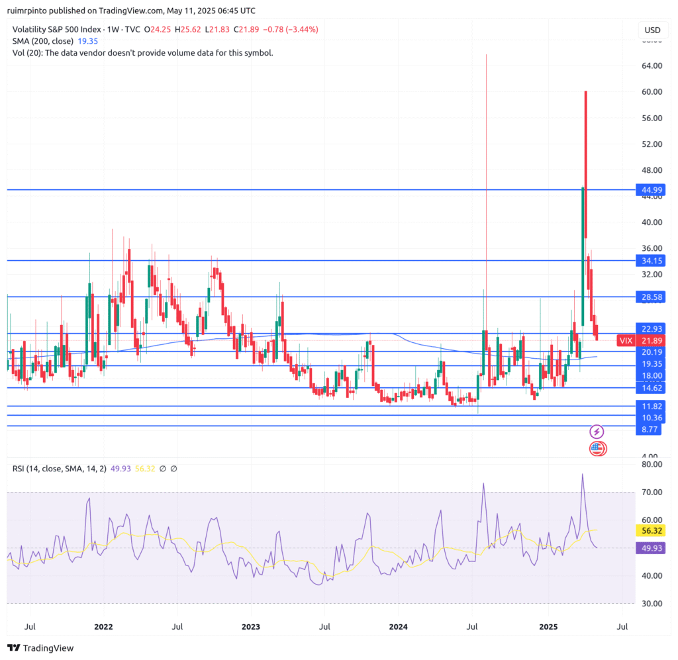
Task: Click the 2025 label on time axis
Action: tap(549, 626)
